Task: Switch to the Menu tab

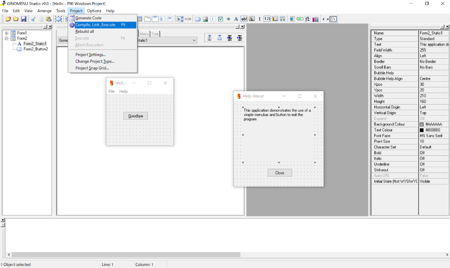Action: pyautogui.click(x=145, y=34)
